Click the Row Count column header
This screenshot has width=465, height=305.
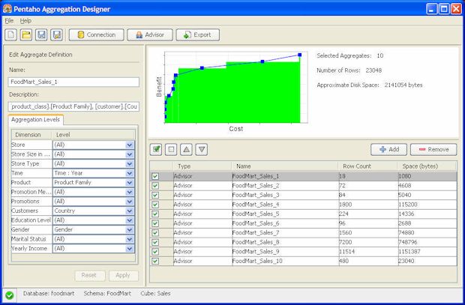[367, 166]
